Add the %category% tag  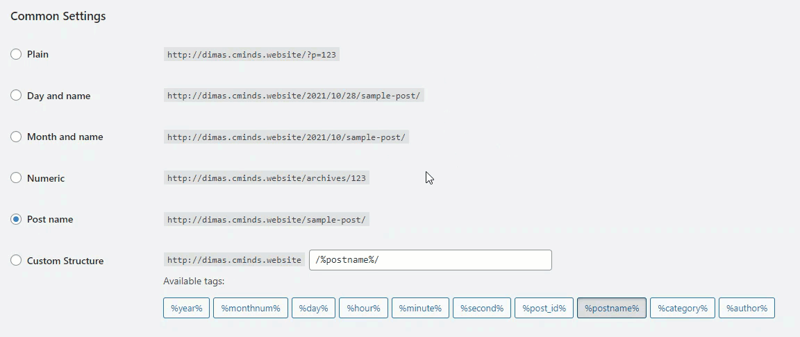point(683,308)
